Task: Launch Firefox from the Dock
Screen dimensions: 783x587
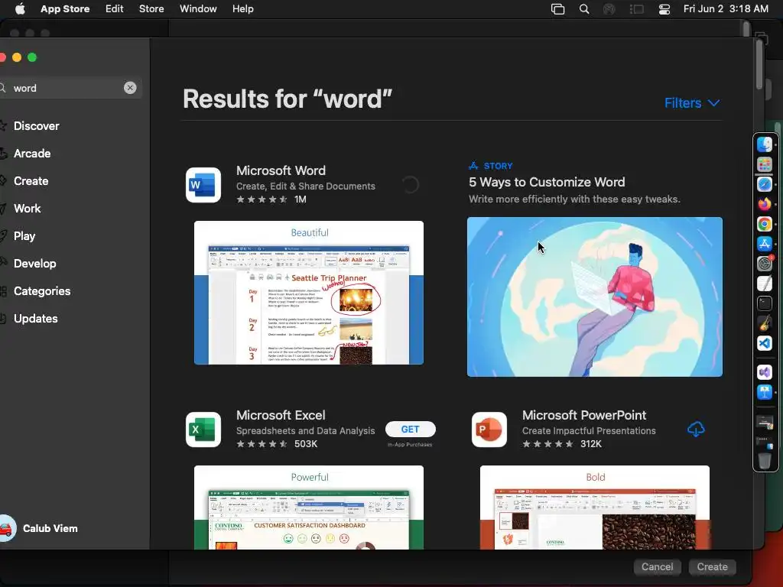Action: coord(765,204)
